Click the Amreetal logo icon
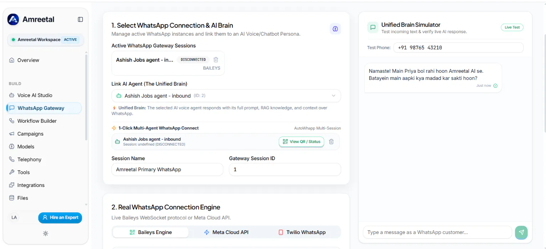This screenshot has width=546, height=249. tap(13, 20)
